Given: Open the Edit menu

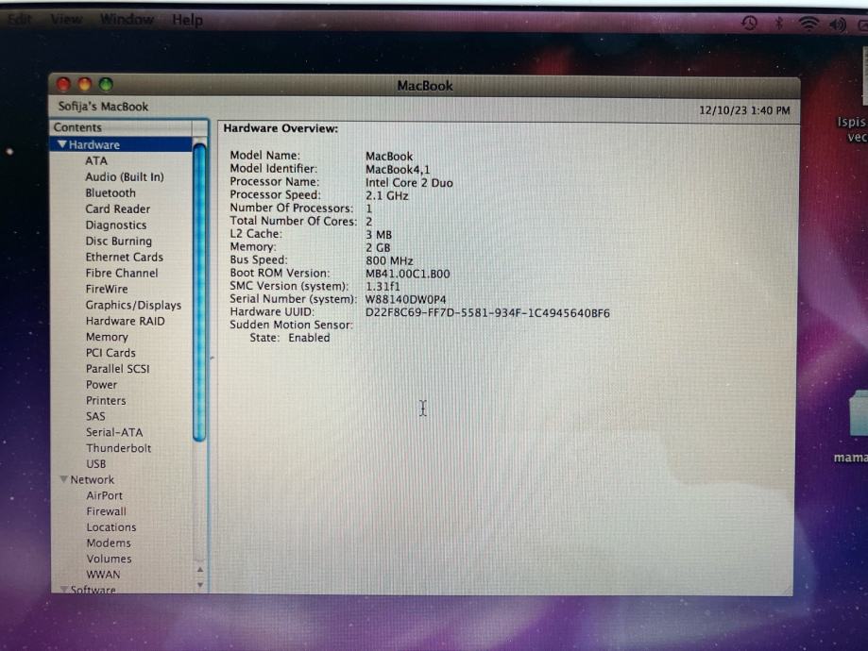Looking at the screenshot, I should [20, 20].
